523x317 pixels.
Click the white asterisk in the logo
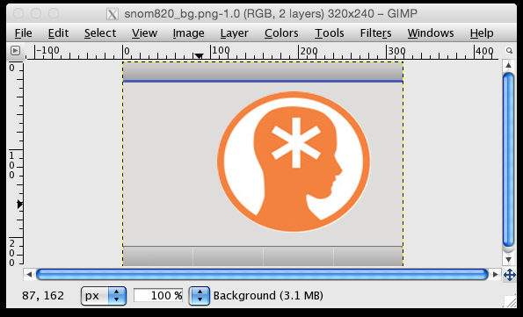[x=296, y=142]
